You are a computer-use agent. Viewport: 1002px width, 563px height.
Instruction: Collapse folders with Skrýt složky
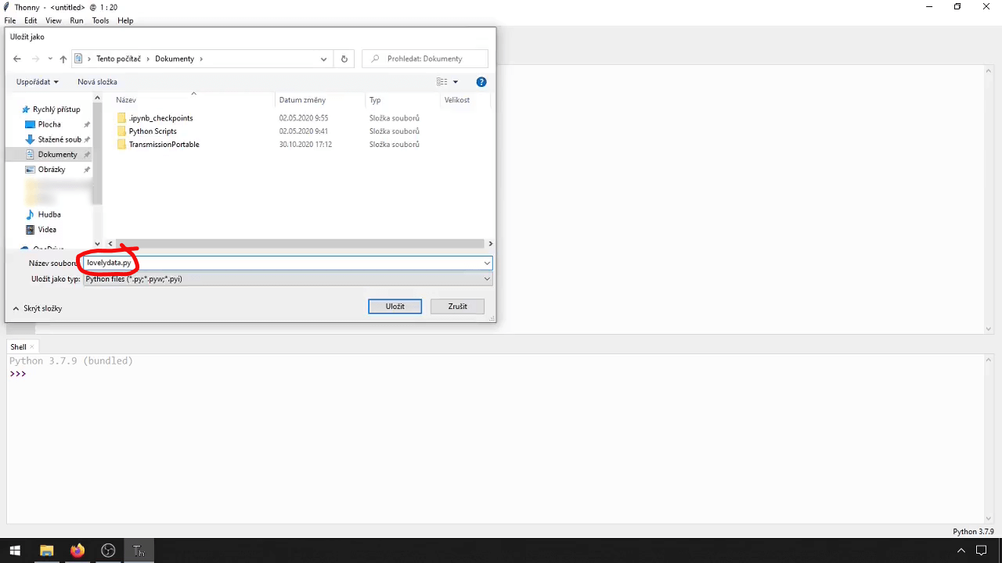(38, 308)
